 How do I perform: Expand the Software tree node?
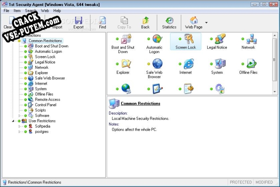coord(19,116)
